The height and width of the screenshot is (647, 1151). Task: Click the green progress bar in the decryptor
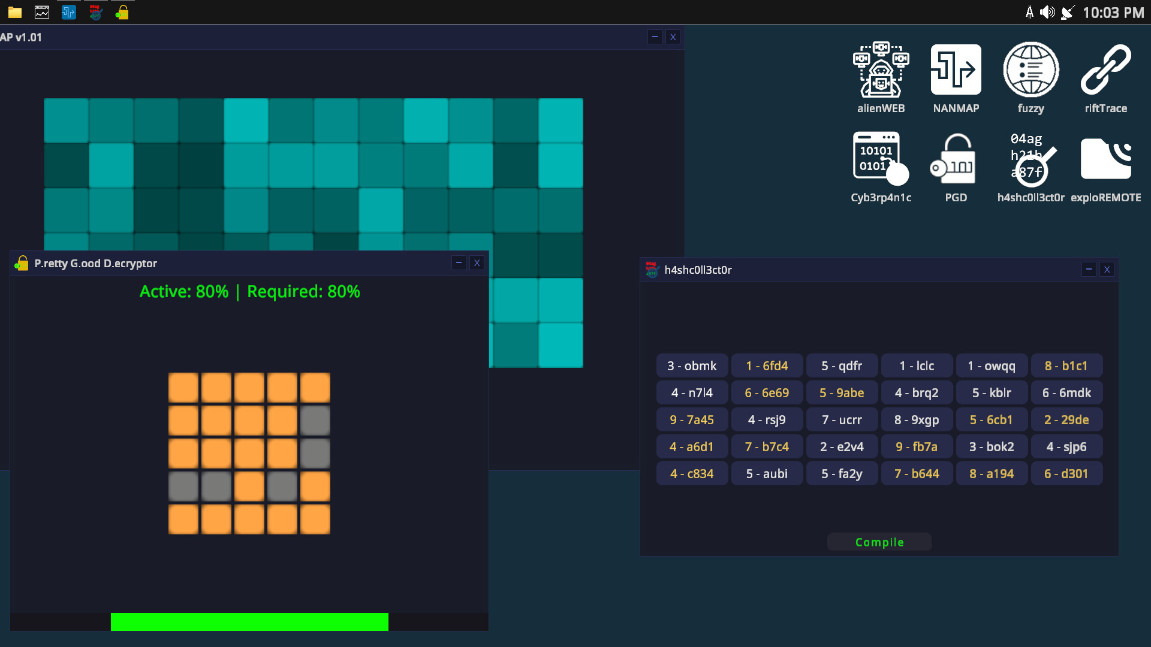(x=249, y=622)
